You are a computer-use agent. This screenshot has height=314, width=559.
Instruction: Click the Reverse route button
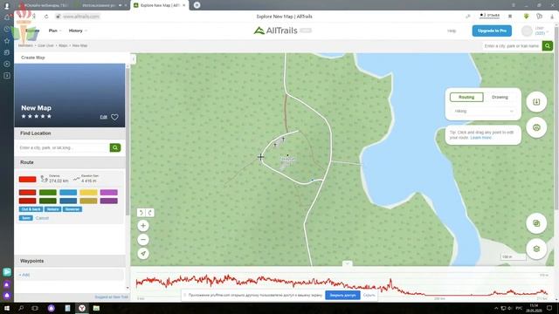[x=72, y=209]
